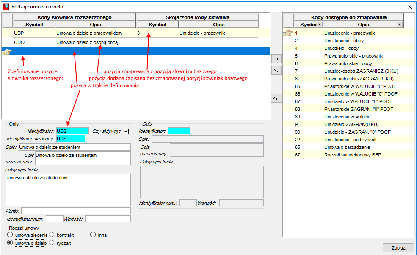This screenshot has height=255, width=417.
Task: Click the Opis field 'Umowa o dzieło ze studentem'
Action: coord(75,147)
